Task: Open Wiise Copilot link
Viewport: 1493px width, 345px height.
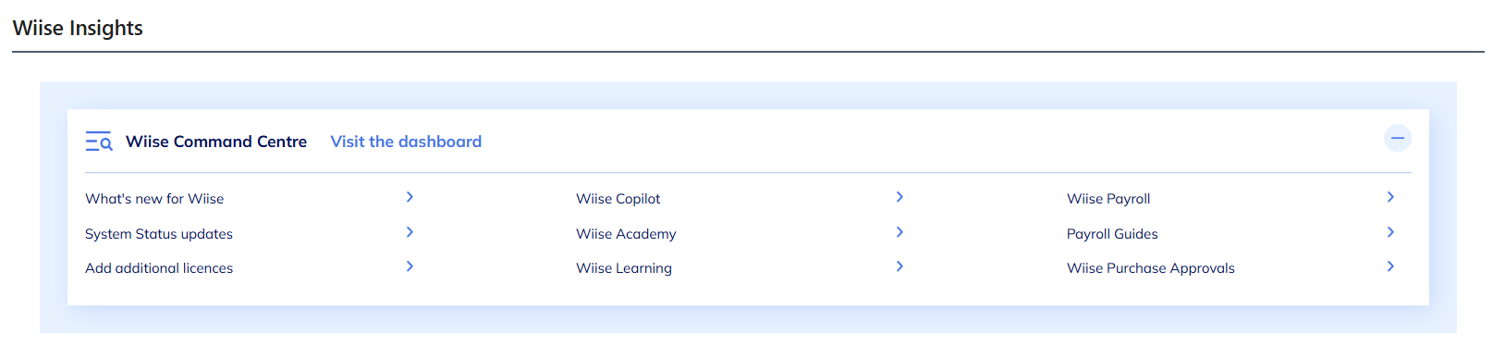Action: (618, 199)
